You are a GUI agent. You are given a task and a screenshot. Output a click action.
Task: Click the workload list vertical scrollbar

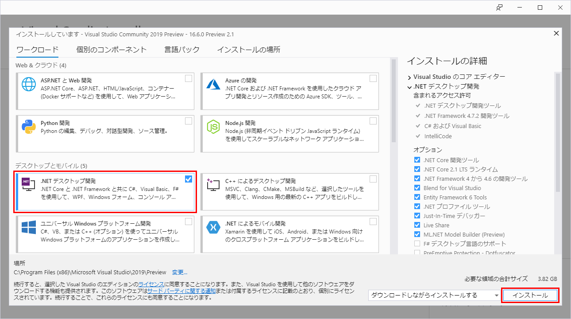click(393, 101)
